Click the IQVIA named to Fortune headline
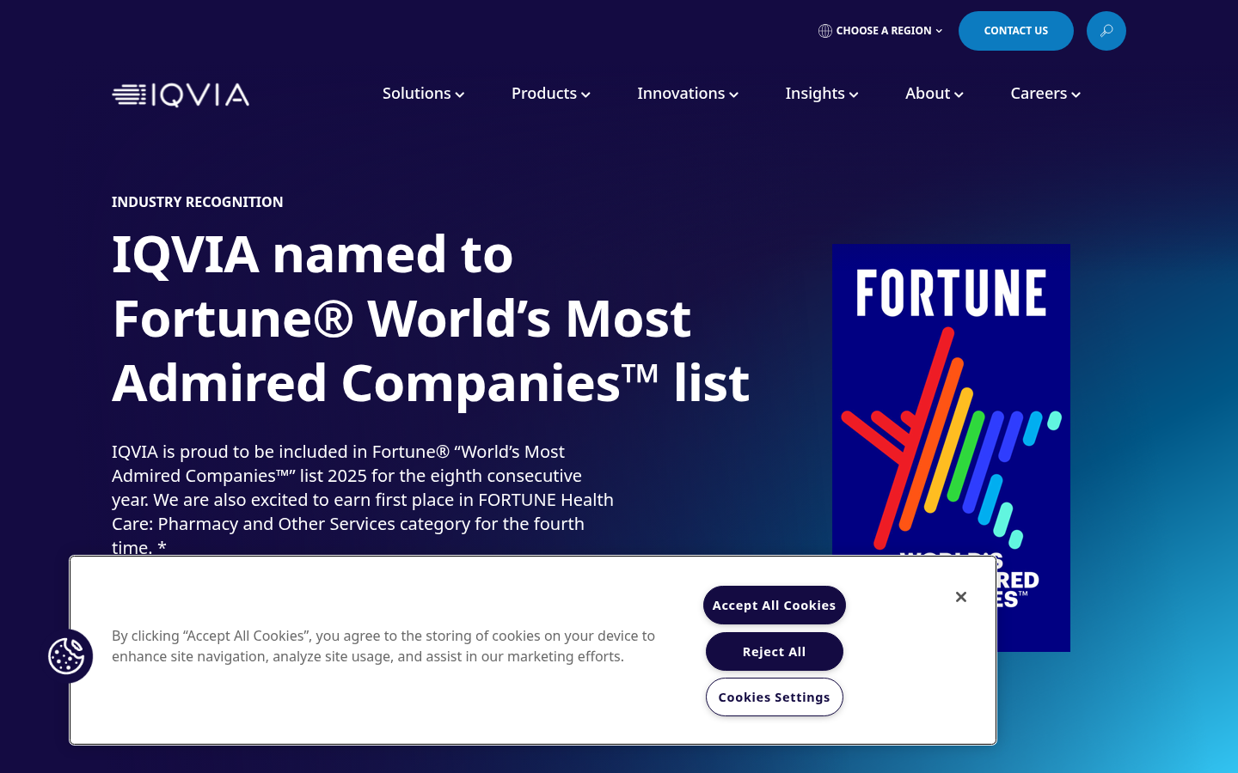Image resolution: width=1238 pixels, height=773 pixels. [x=430, y=318]
